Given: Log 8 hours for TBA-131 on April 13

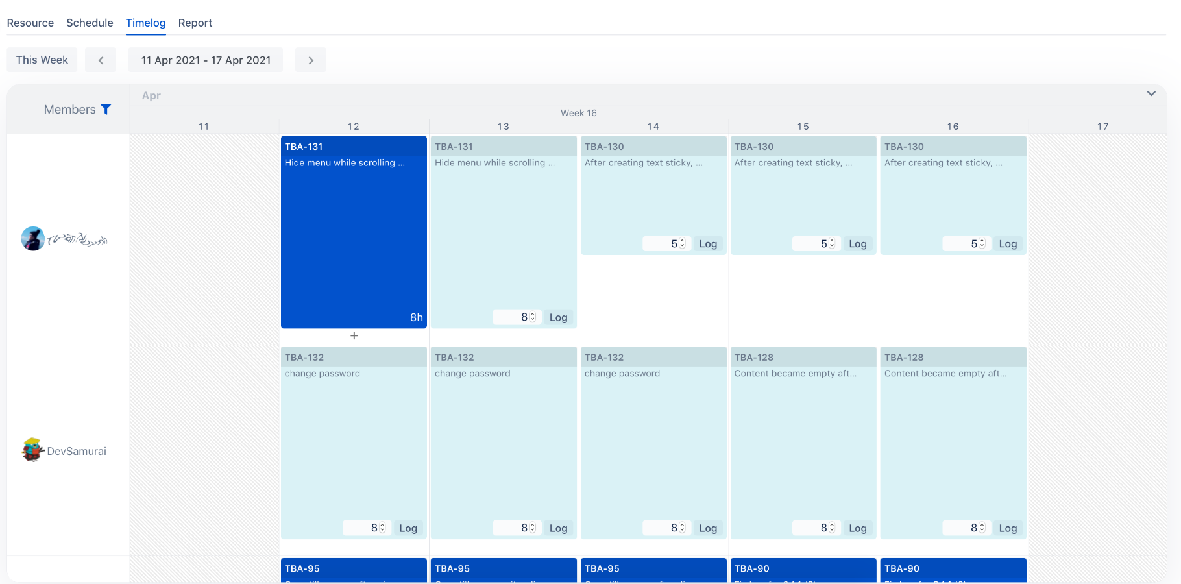Looking at the screenshot, I should click(x=558, y=317).
